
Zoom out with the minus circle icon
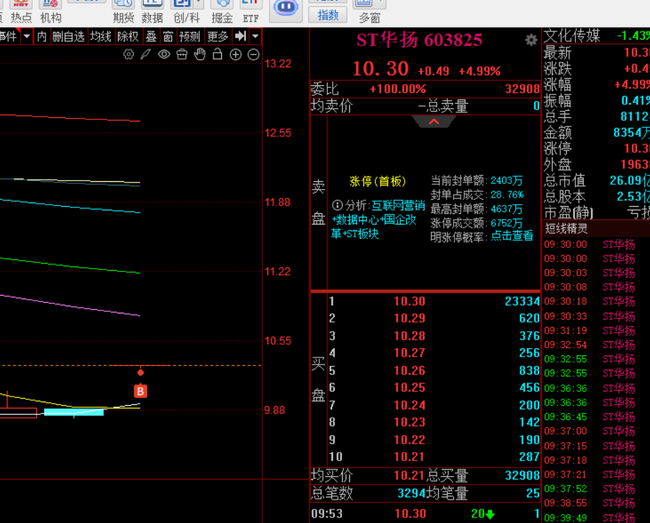(253, 55)
